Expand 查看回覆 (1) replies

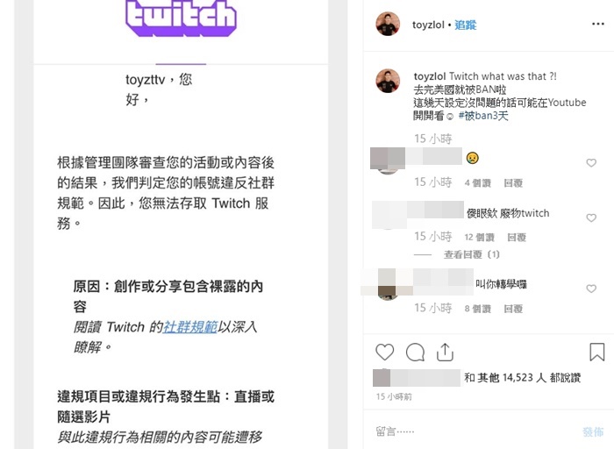tap(472, 254)
